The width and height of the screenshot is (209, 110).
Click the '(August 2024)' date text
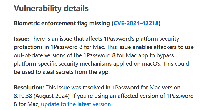coord(52,96)
